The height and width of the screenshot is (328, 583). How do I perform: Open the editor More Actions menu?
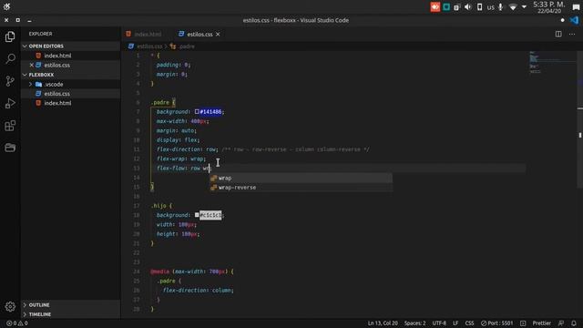[572, 34]
